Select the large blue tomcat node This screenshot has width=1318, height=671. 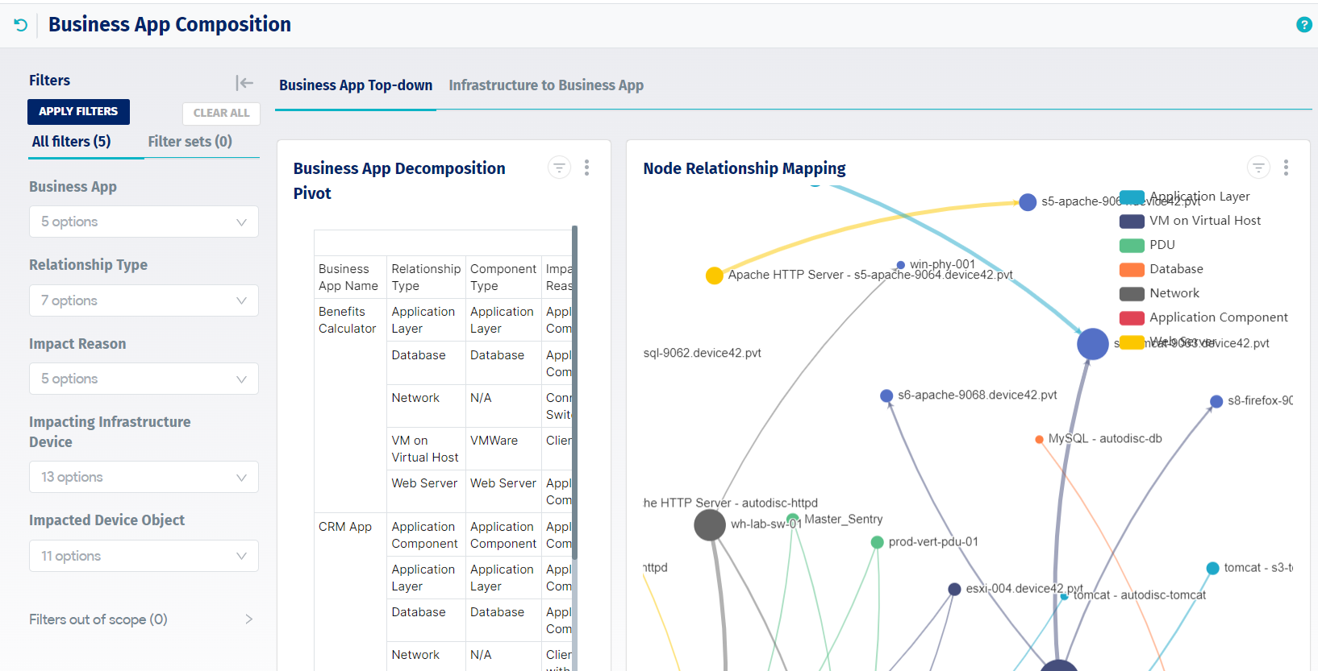pos(1093,344)
